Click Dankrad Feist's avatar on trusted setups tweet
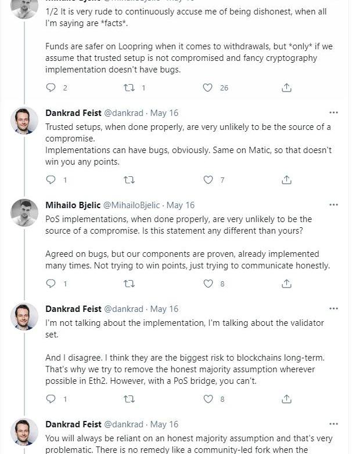This screenshot has height=454, width=352. tap(24, 121)
